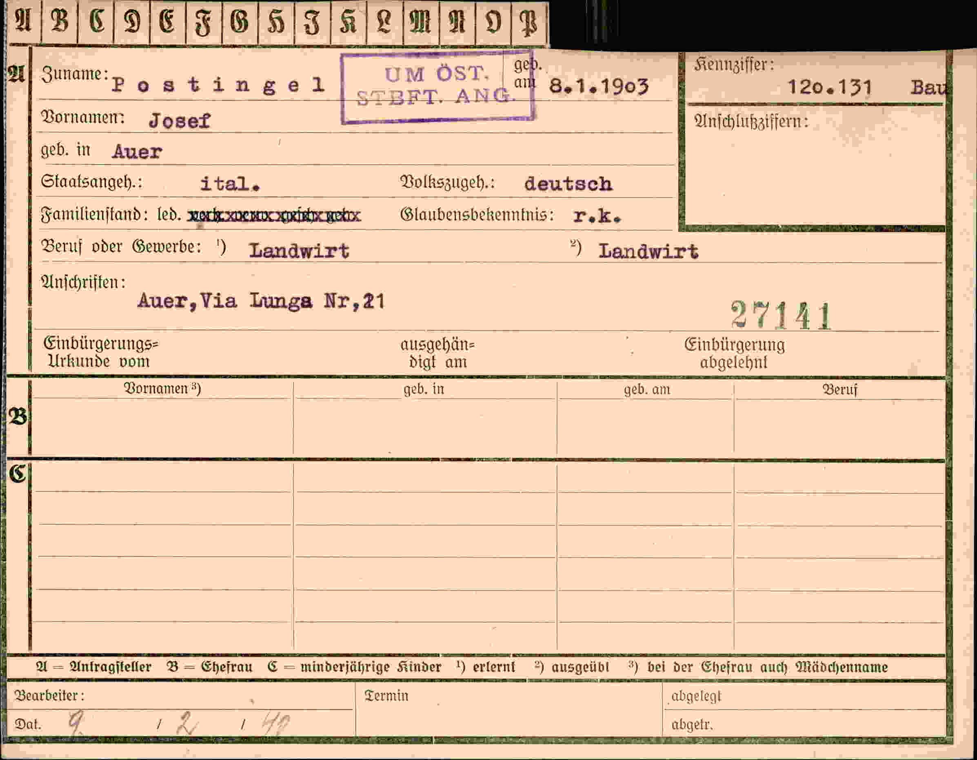Click the 'Beruf' column header in section B

coord(839,390)
